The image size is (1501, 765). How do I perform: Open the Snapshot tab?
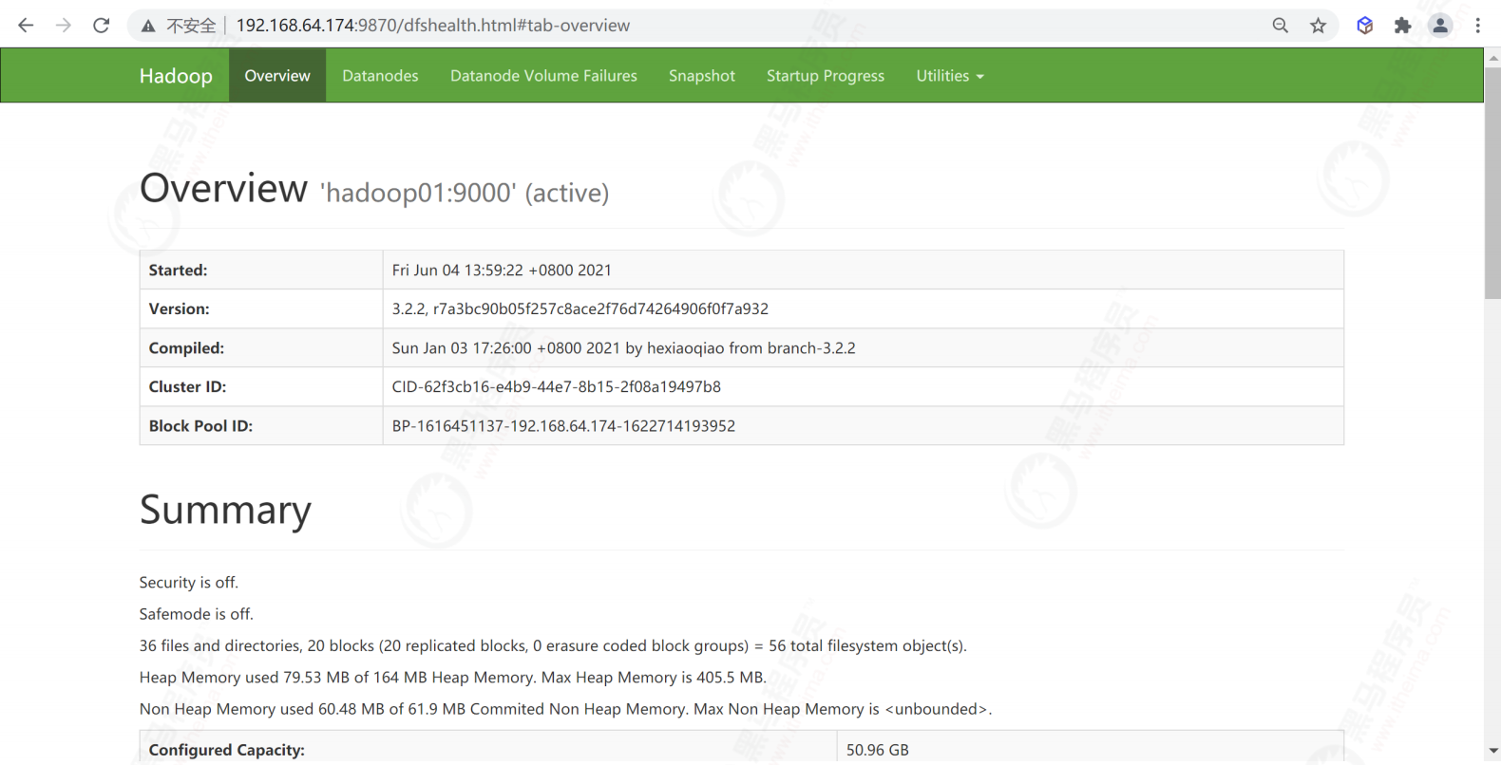tap(702, 76)
